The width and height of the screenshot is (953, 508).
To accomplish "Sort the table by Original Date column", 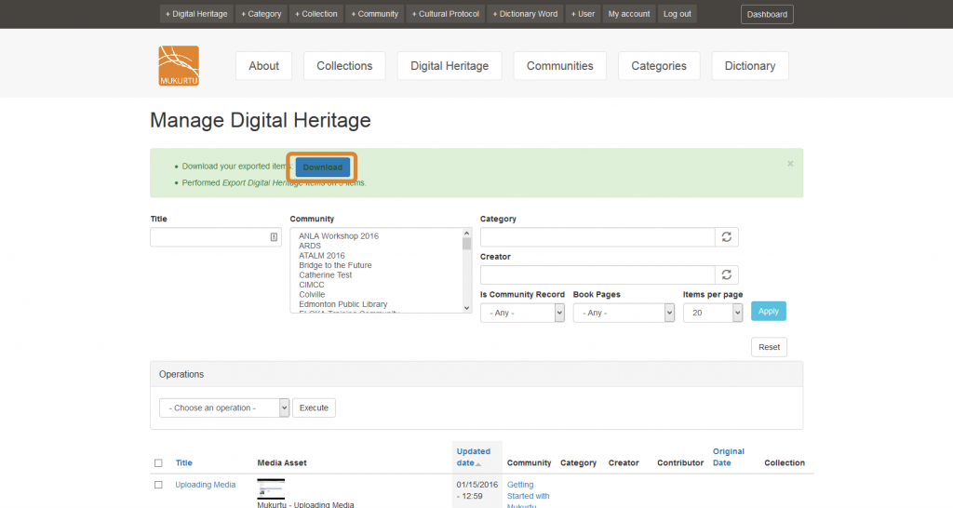I will 728,457.
